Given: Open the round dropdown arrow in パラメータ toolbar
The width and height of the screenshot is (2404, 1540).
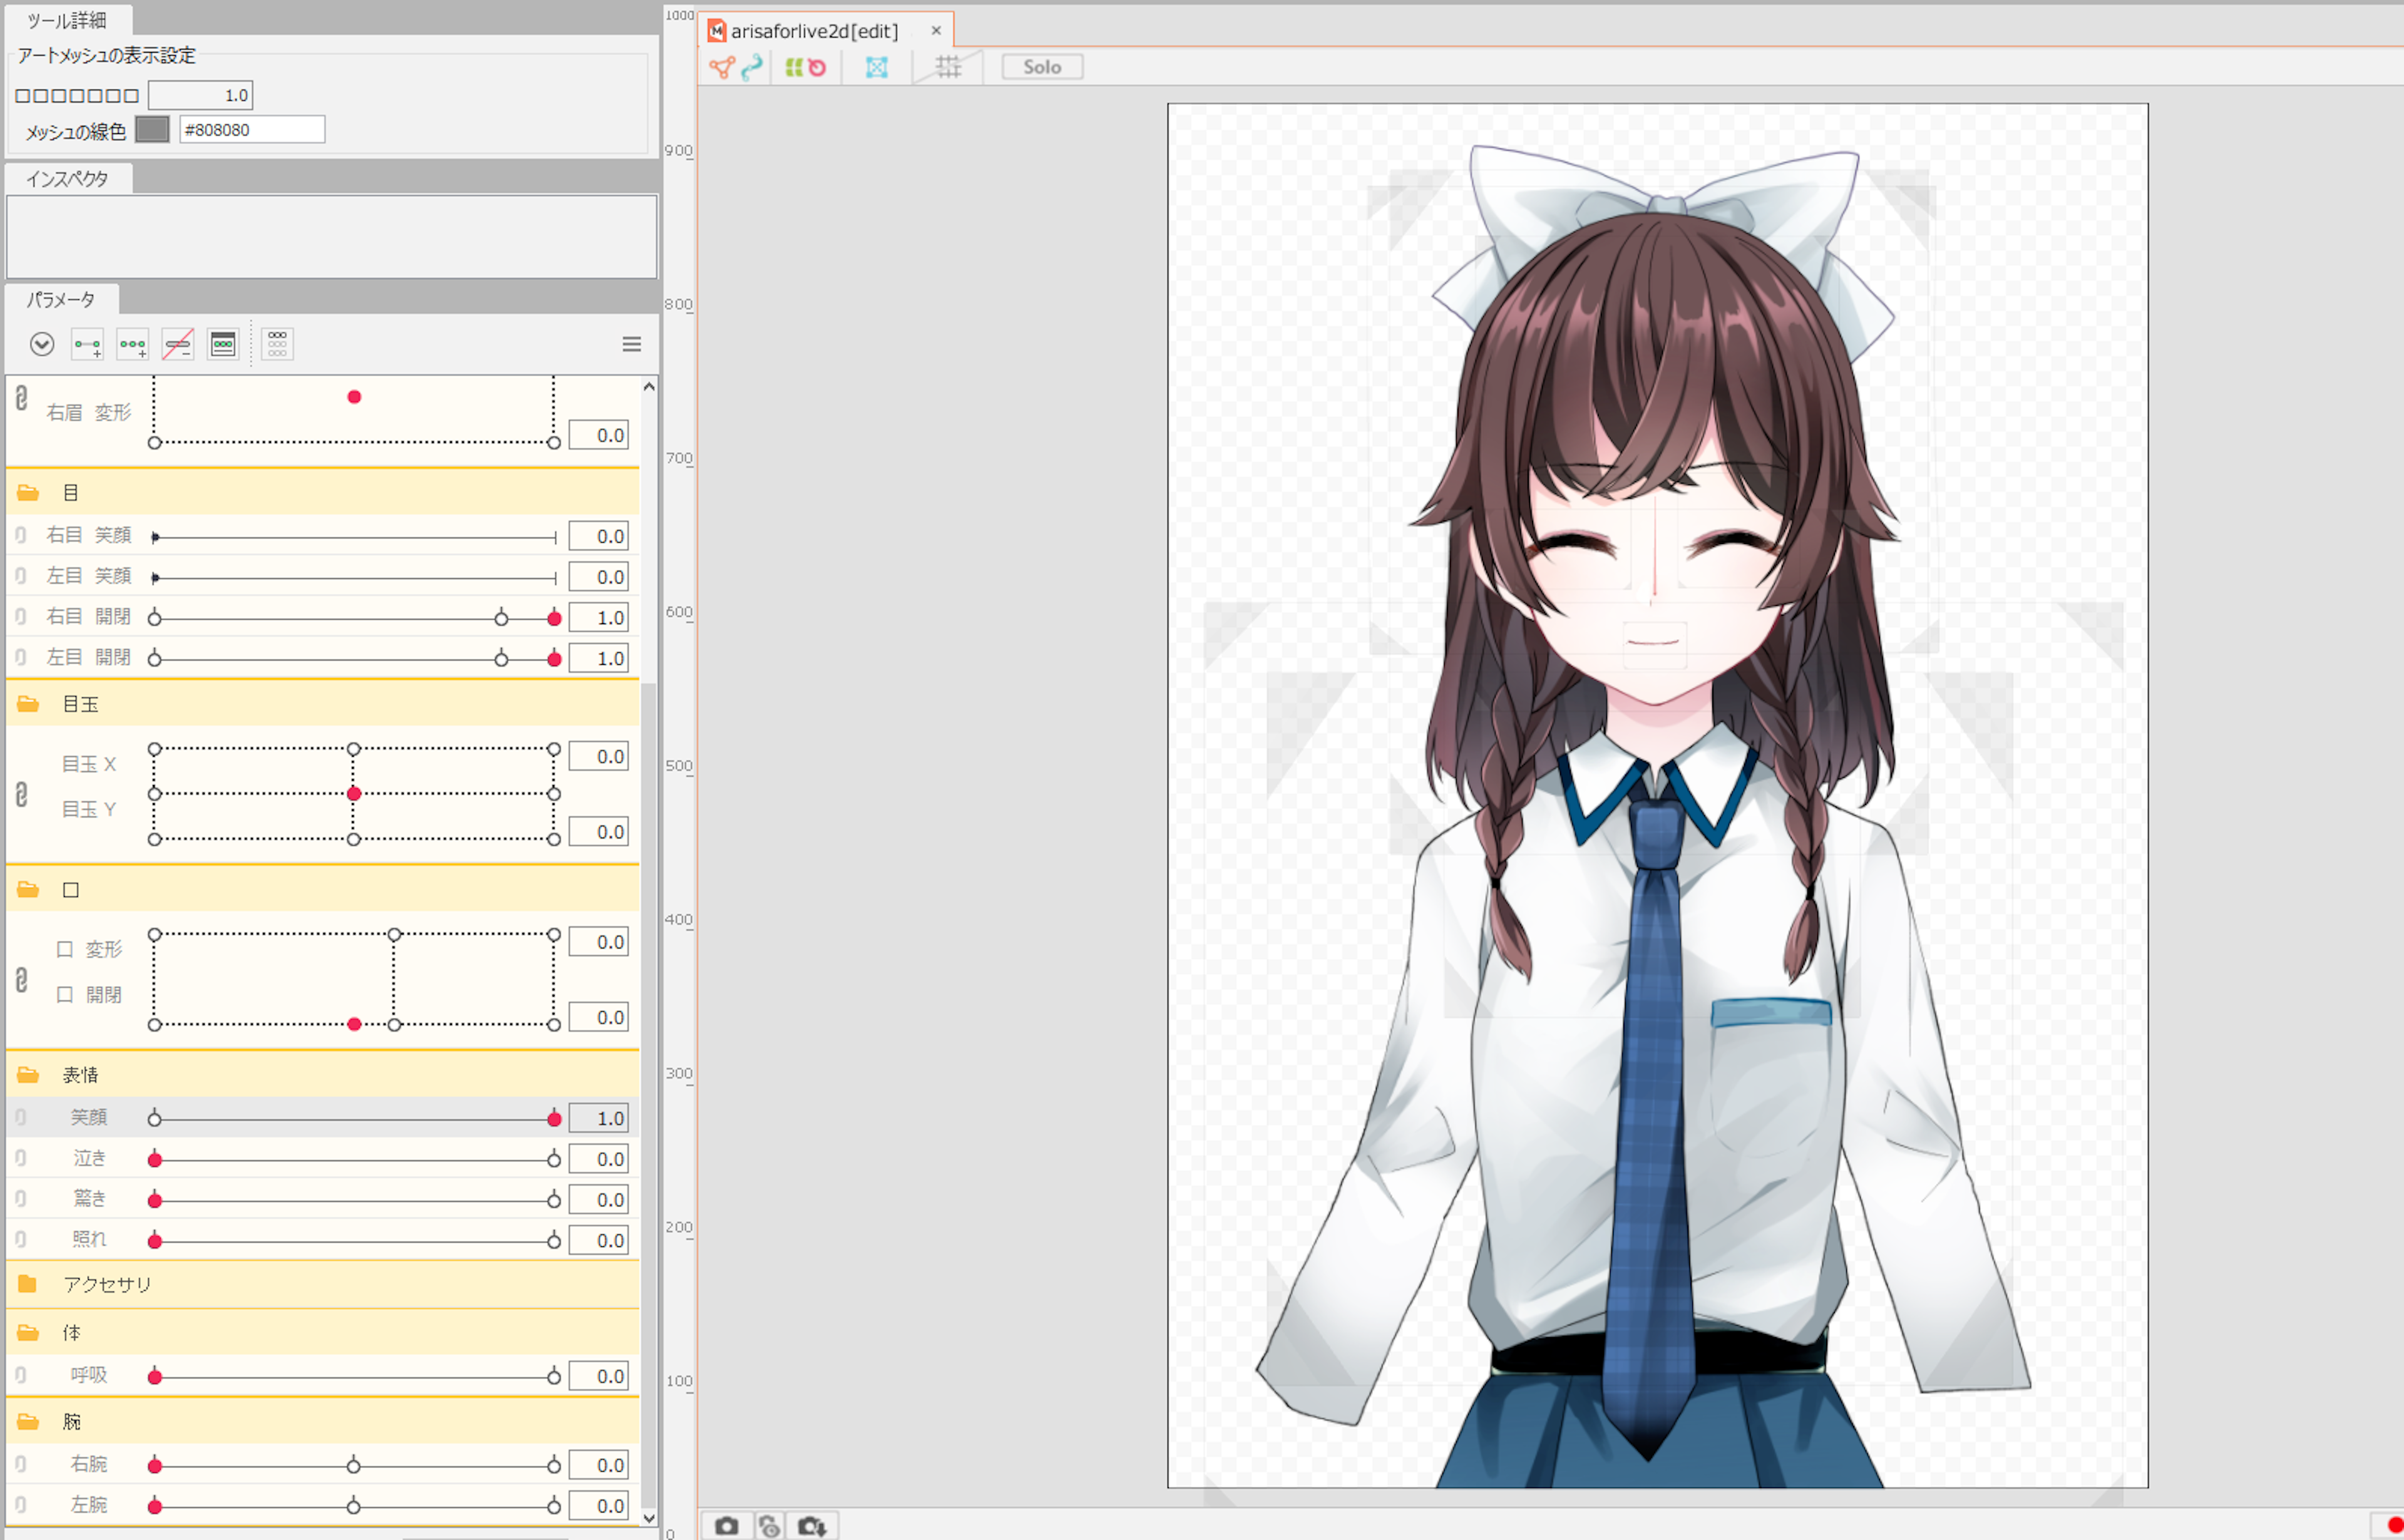Looking at the screenshot, I should click(41, 345).
